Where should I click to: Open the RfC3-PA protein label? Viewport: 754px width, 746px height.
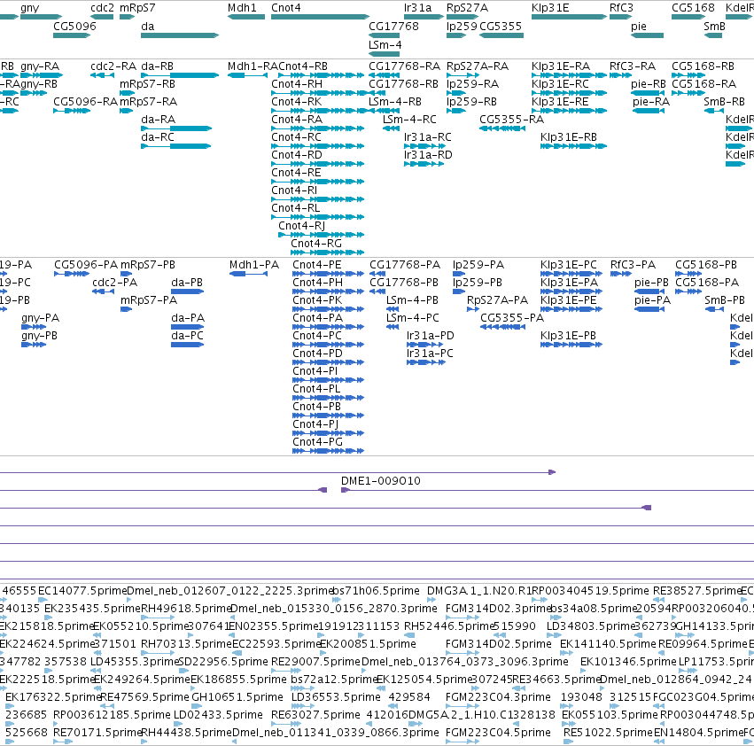coord(633,265)
